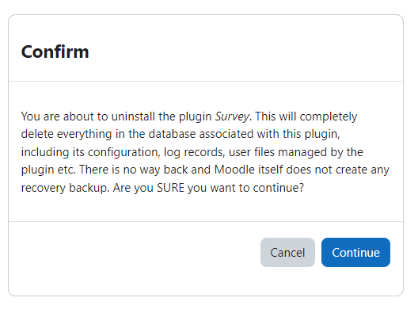The height and width of the screenshot is (313, 418).
Task: Click the italic Survey plugin name
Action: 232,116
